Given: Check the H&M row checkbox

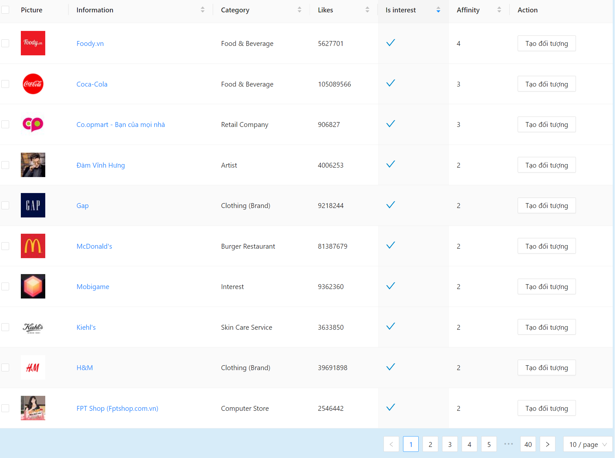Looking at the screenshot, I should pos(5,368).
